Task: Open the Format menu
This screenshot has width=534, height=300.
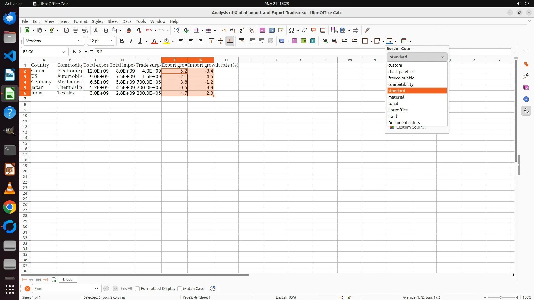Action: point(80,21)
